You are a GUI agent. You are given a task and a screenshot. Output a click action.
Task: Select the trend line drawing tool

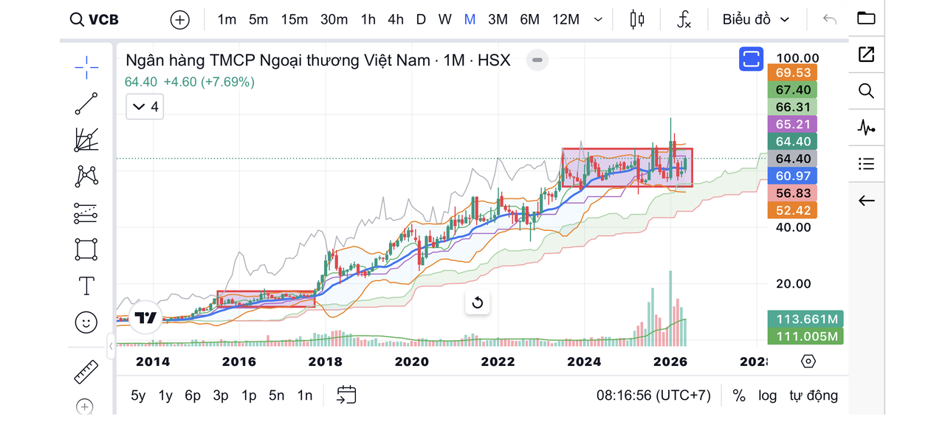86,104
